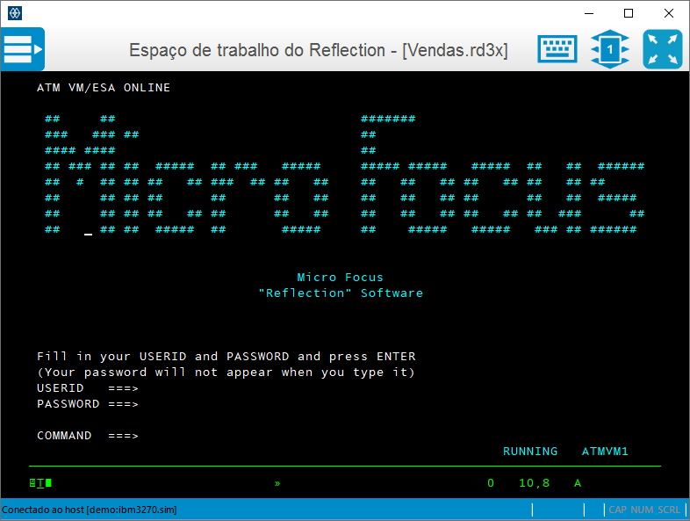Click the Reflection app icon in title bar

pyautogui.click(x=14, y=13)
